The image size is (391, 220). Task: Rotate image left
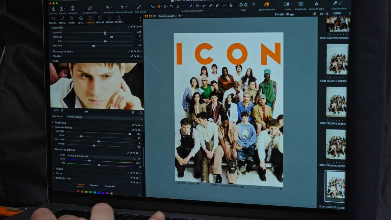click(241, 5)
